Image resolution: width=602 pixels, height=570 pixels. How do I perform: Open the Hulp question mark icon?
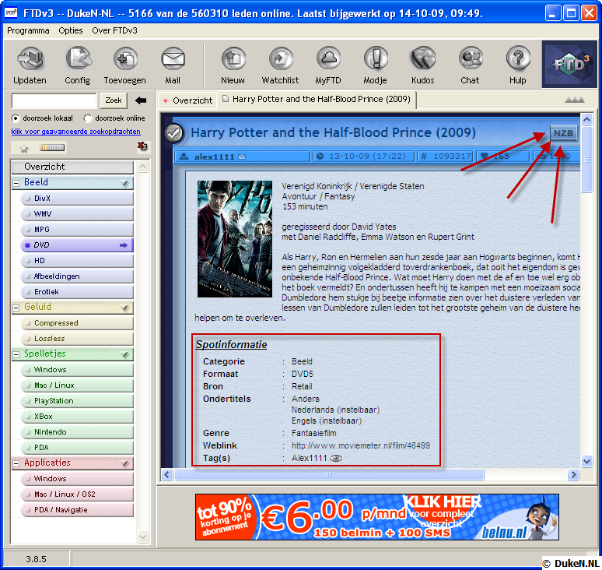pyautogui.click(x=518, y=60)
